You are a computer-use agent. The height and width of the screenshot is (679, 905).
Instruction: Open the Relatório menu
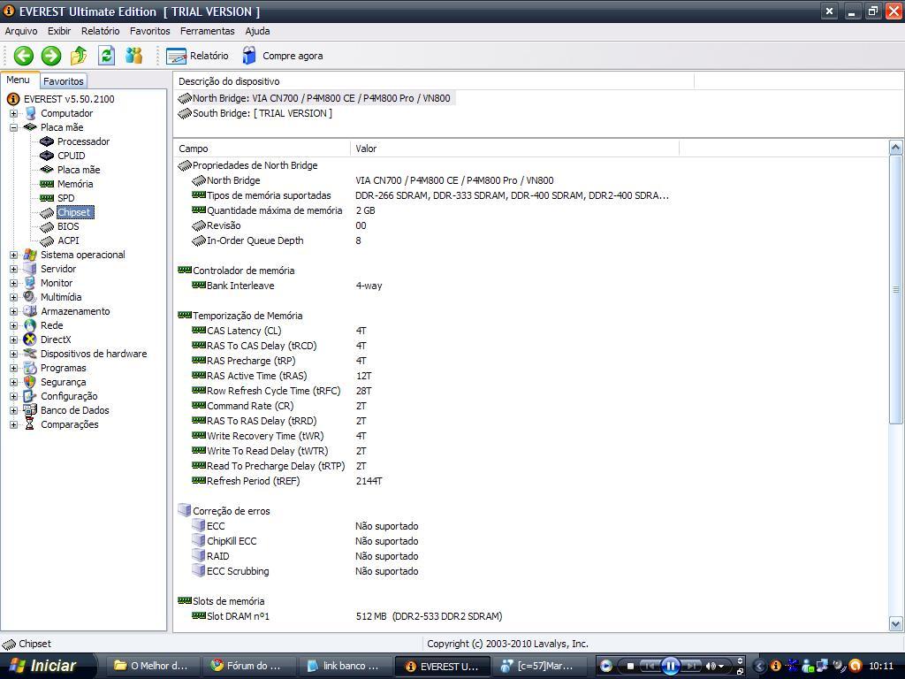point(101,31)
